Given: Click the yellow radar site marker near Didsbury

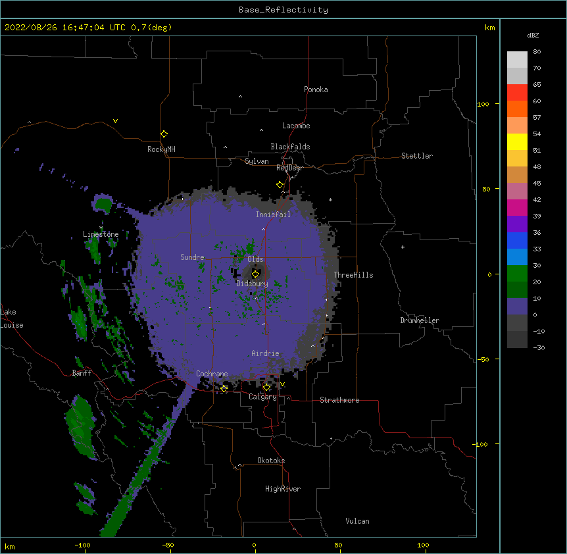Looking at the screenshot, I should click(x=255, y=274).
